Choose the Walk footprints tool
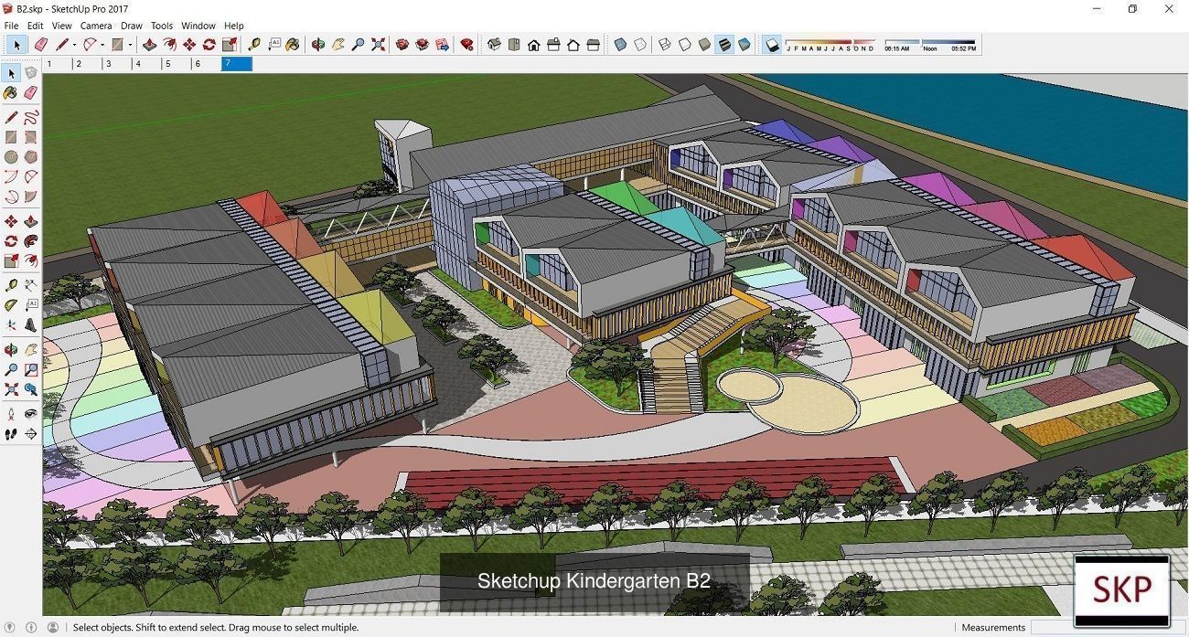The image size is (1189, 637). tap(11, 434)
